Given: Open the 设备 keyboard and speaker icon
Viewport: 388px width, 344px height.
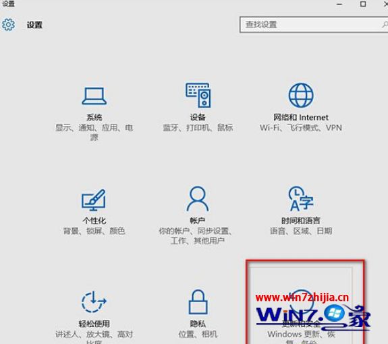Looking at the screenshot, I should point(198,96).
